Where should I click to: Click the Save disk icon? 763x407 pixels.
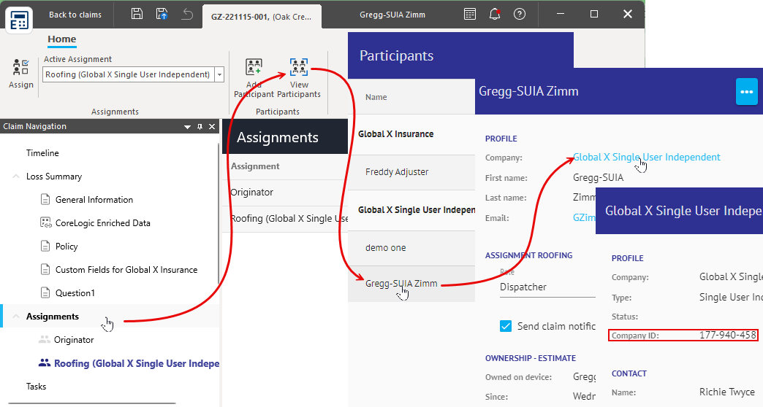click(137, 14)
